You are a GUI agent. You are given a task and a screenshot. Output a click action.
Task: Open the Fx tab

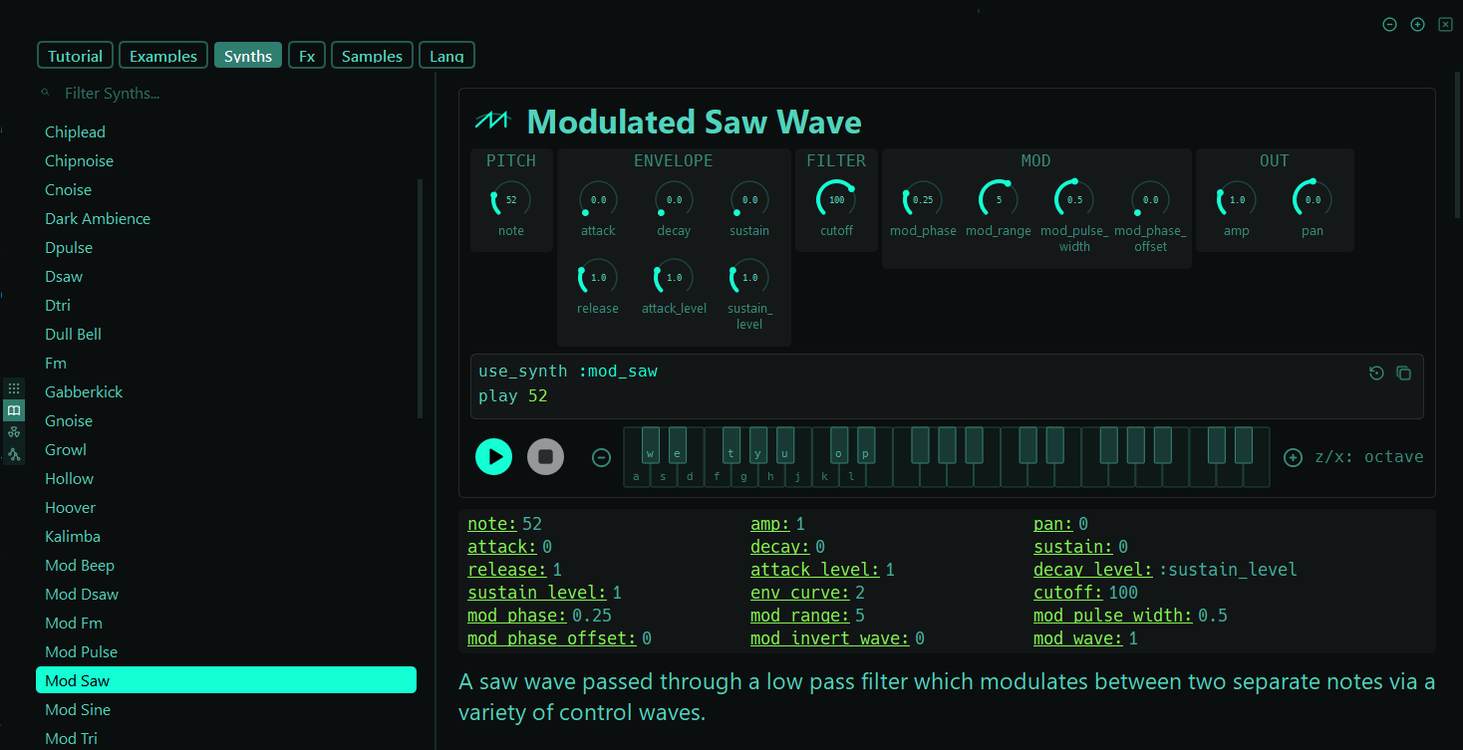307,56
